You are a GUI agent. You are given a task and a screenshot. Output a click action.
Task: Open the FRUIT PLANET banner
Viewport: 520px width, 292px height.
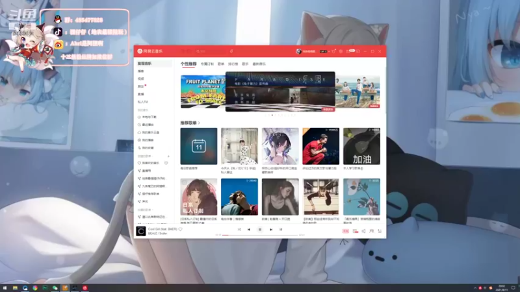203,91
